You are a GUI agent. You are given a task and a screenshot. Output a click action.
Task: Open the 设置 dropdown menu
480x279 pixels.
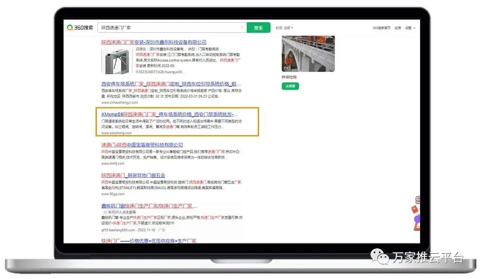click(x=410, y=28)
